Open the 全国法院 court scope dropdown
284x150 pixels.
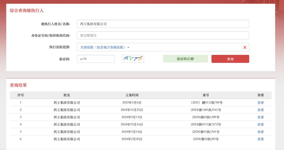click(x=105, y=47)
